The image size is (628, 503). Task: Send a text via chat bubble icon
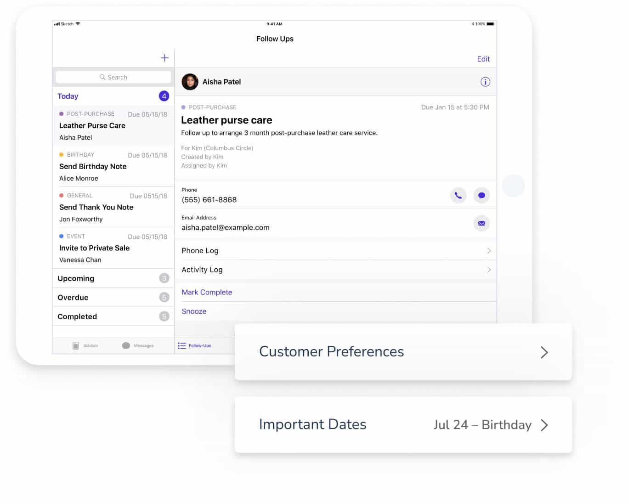click(481, 195)
